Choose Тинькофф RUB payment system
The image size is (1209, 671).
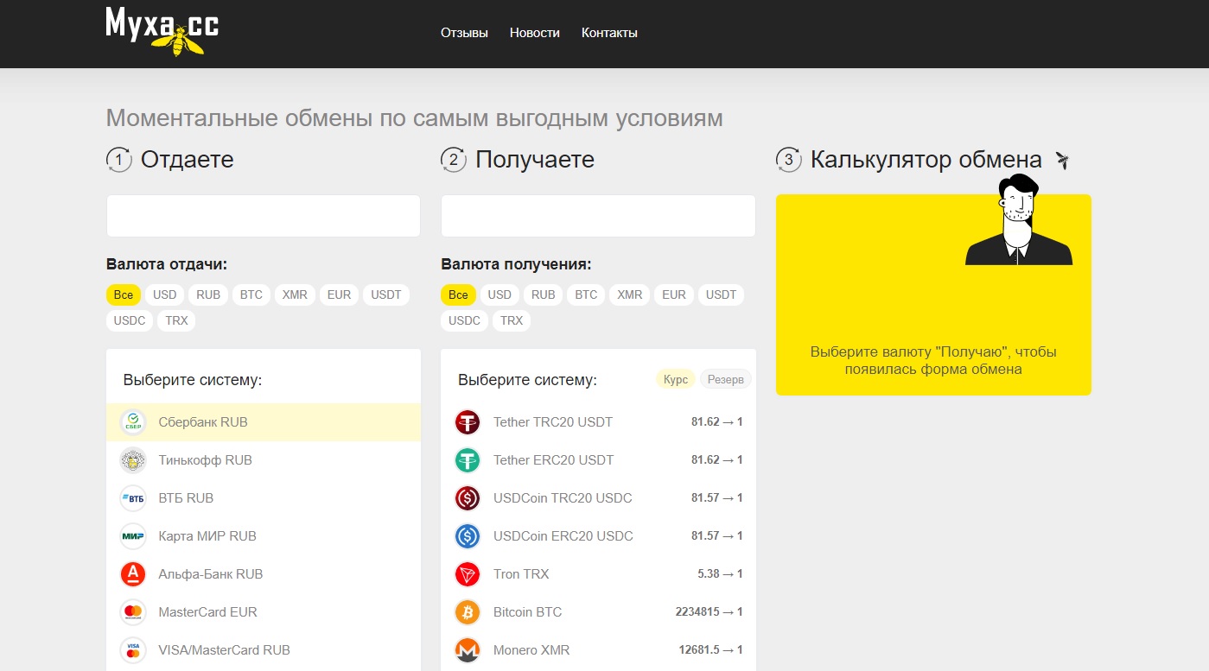tap(264, 460)
